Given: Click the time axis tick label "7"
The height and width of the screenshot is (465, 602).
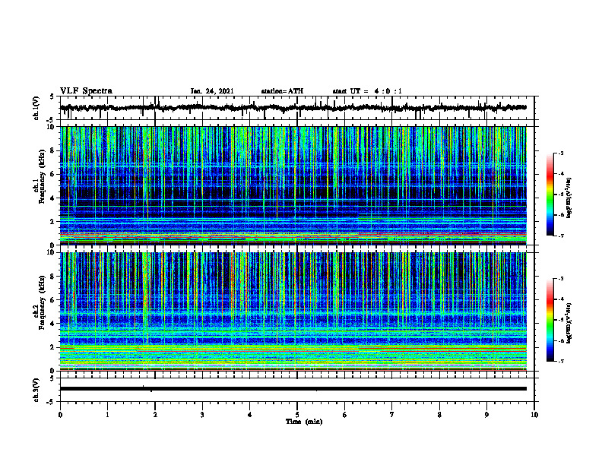Looking at the screenshot, I should click(x=392, y=415).
